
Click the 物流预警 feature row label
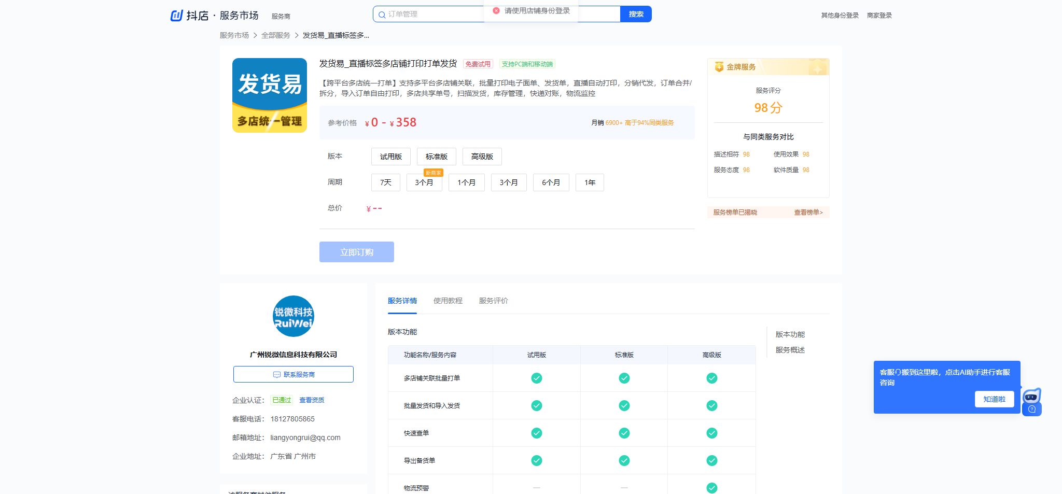(416, 488)
